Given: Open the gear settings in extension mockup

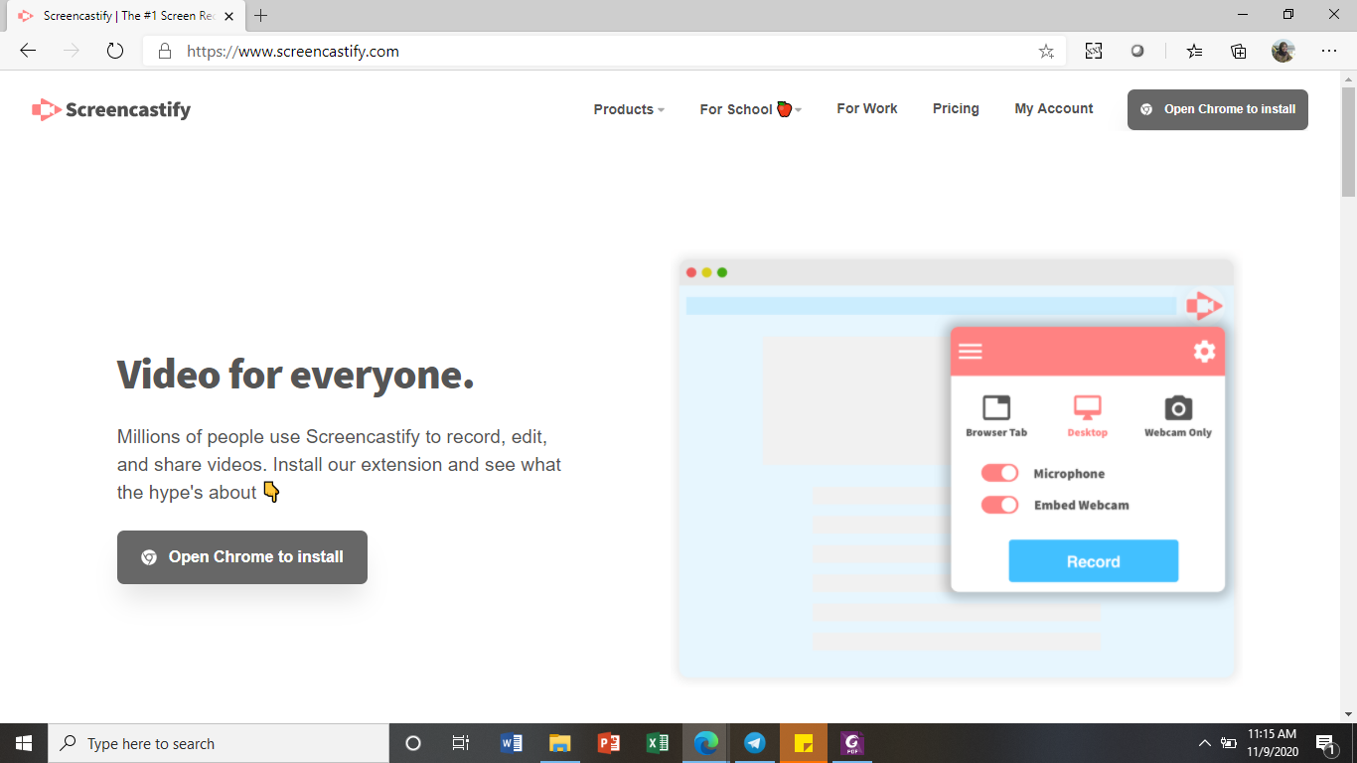Looking at the screenshot, I should pyautogui.click(x=1204, y=351).
